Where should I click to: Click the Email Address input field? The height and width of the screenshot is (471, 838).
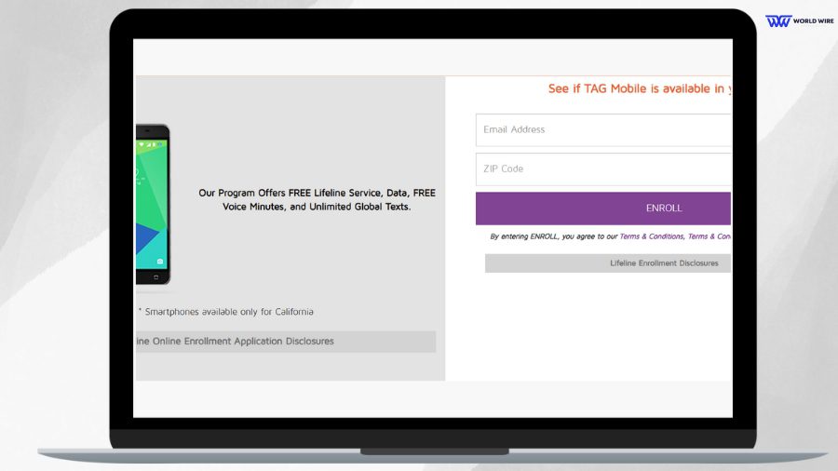(x=603, y=129)
